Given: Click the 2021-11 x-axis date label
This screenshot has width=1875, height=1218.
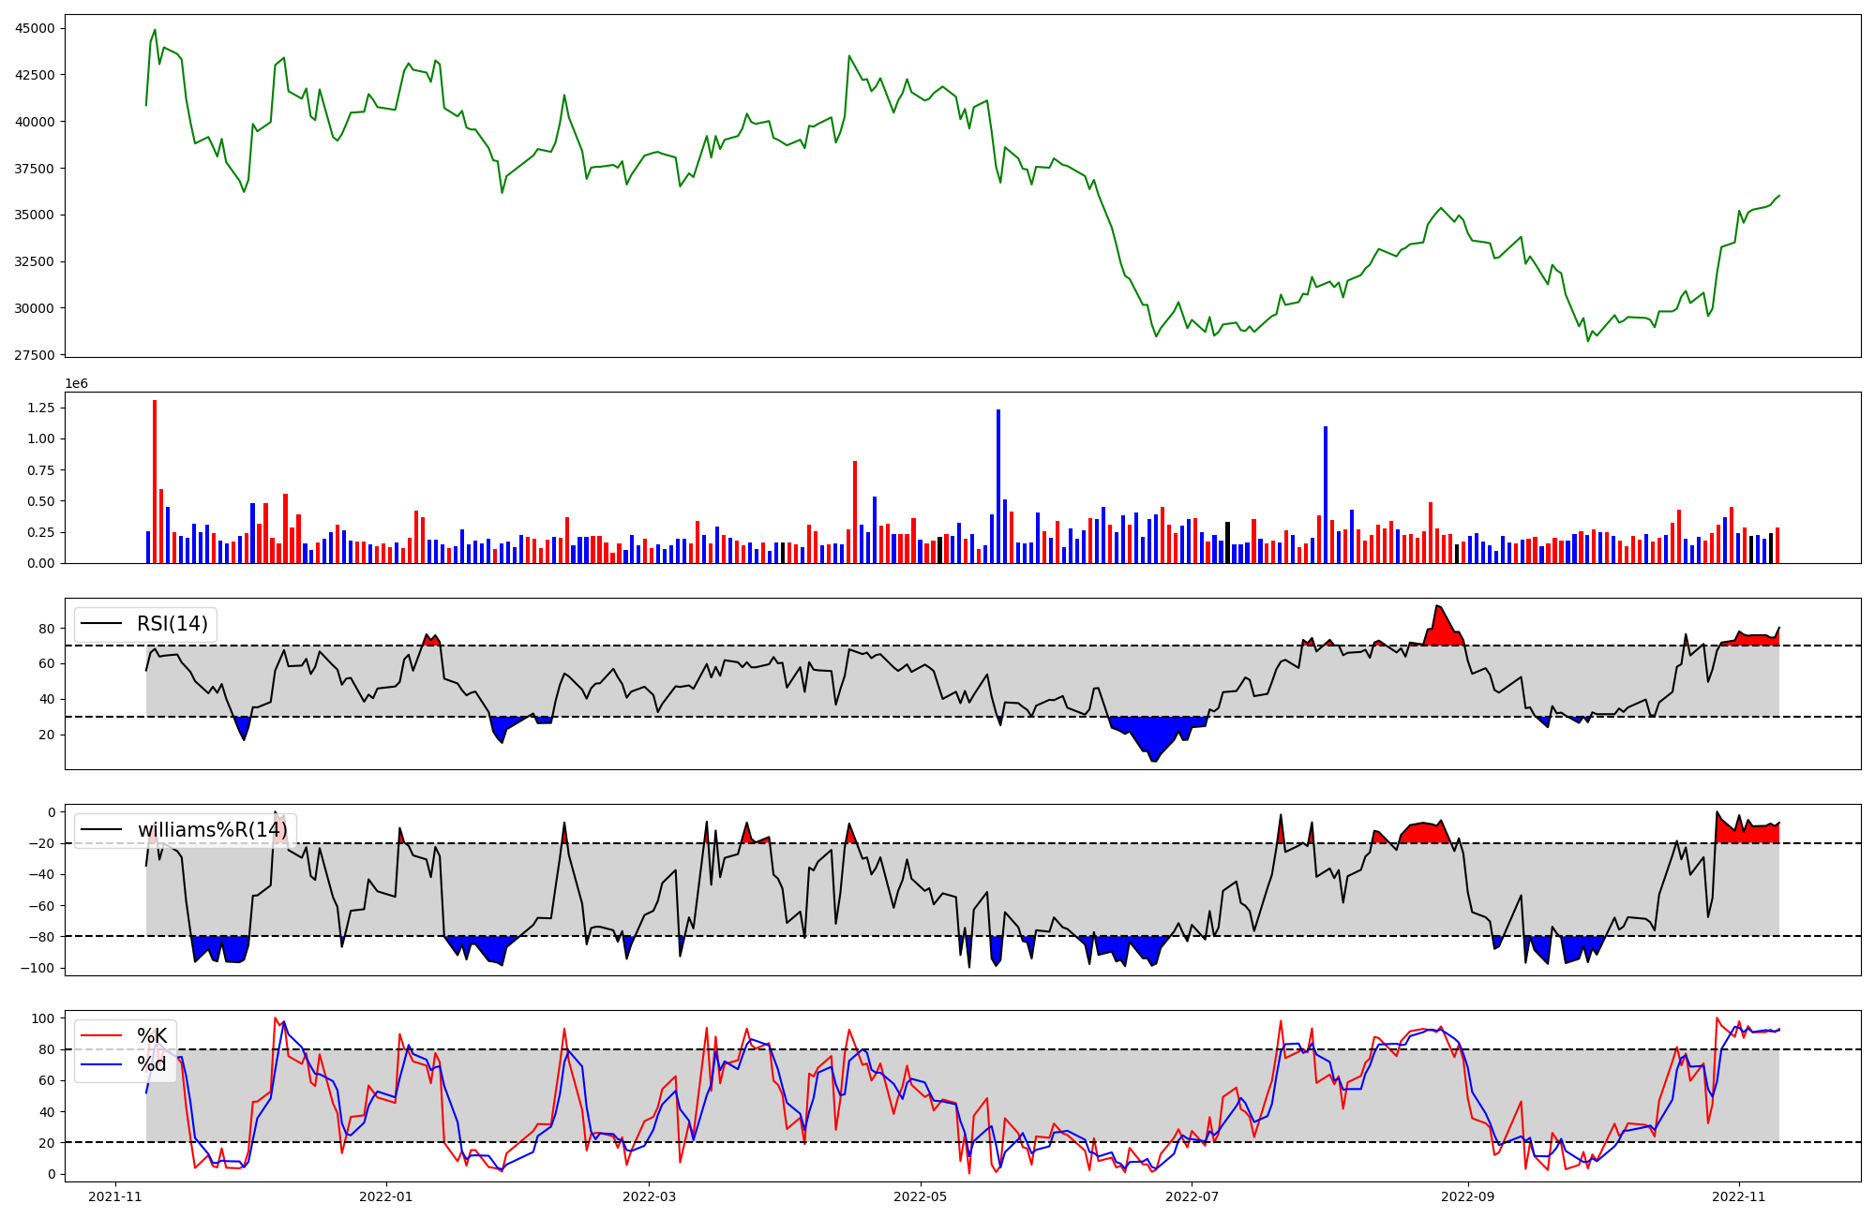Looking at the screenshot, I should coord(115,1196).
